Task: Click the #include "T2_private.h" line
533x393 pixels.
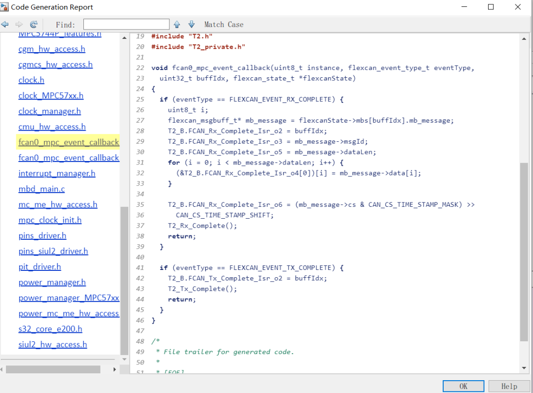Action: [198, 47]
